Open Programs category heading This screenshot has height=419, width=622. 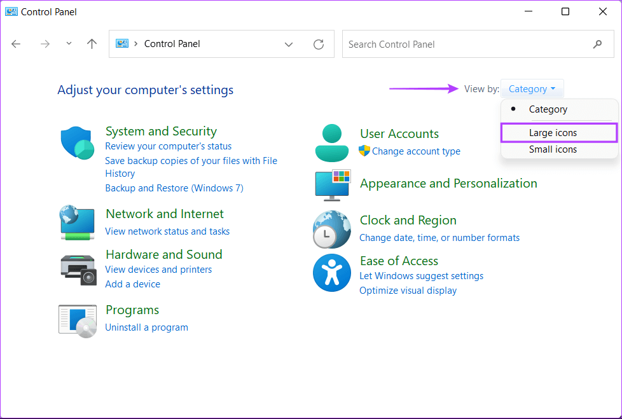click(132, 310)
